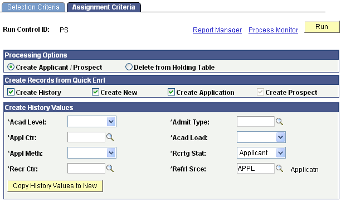Open the Report Manager link

(x=217, y=30)
